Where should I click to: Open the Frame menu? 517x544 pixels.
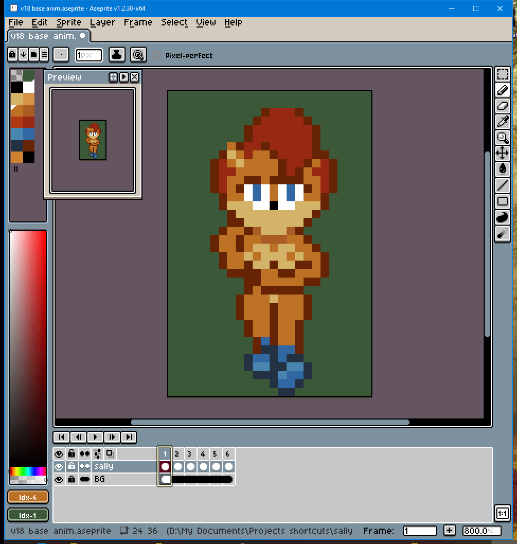pos(138,22)
